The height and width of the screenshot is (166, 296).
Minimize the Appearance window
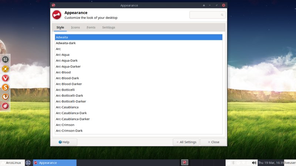pyautogui.click(x=210, y=5)
